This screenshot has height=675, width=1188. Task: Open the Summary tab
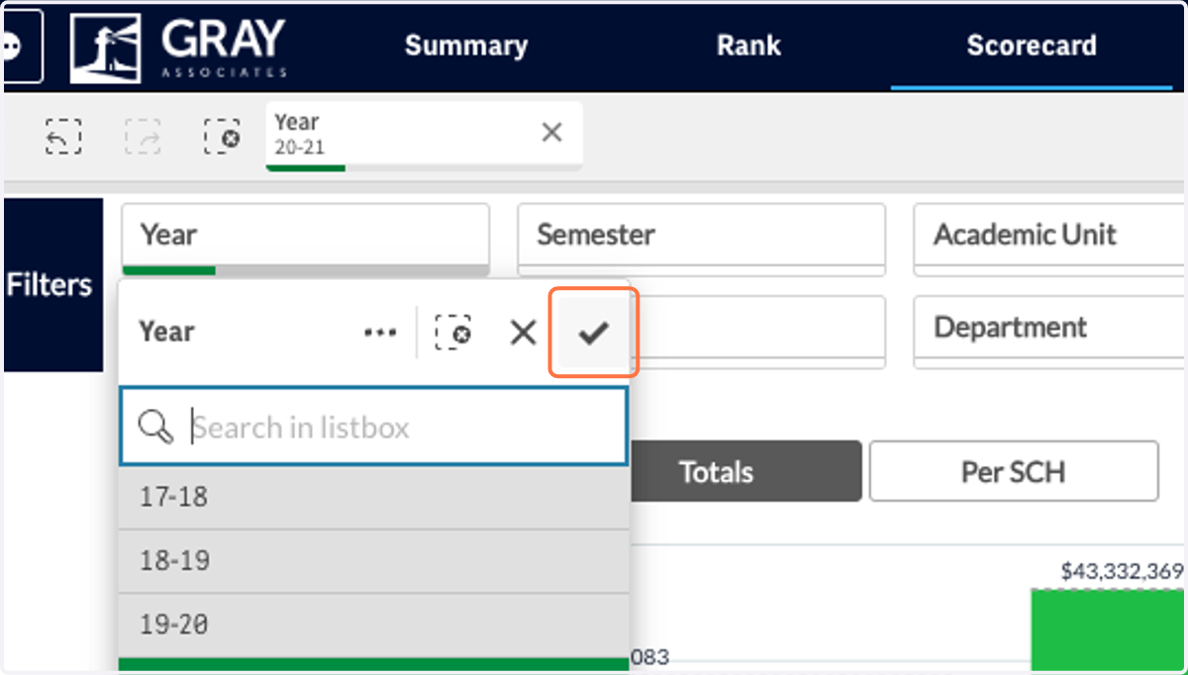click(x=466, y=46)
